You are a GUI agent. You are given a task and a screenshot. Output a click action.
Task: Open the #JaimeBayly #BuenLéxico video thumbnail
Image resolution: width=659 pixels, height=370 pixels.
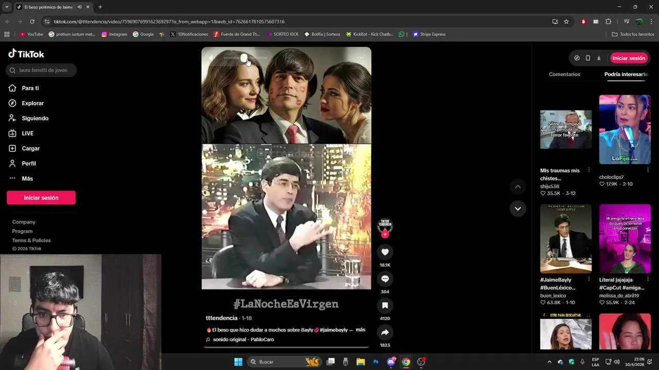tap(566, 238)
